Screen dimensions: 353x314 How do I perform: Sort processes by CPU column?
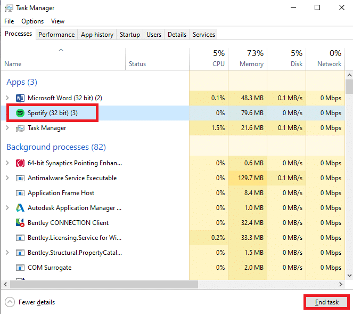coord(209,59)
